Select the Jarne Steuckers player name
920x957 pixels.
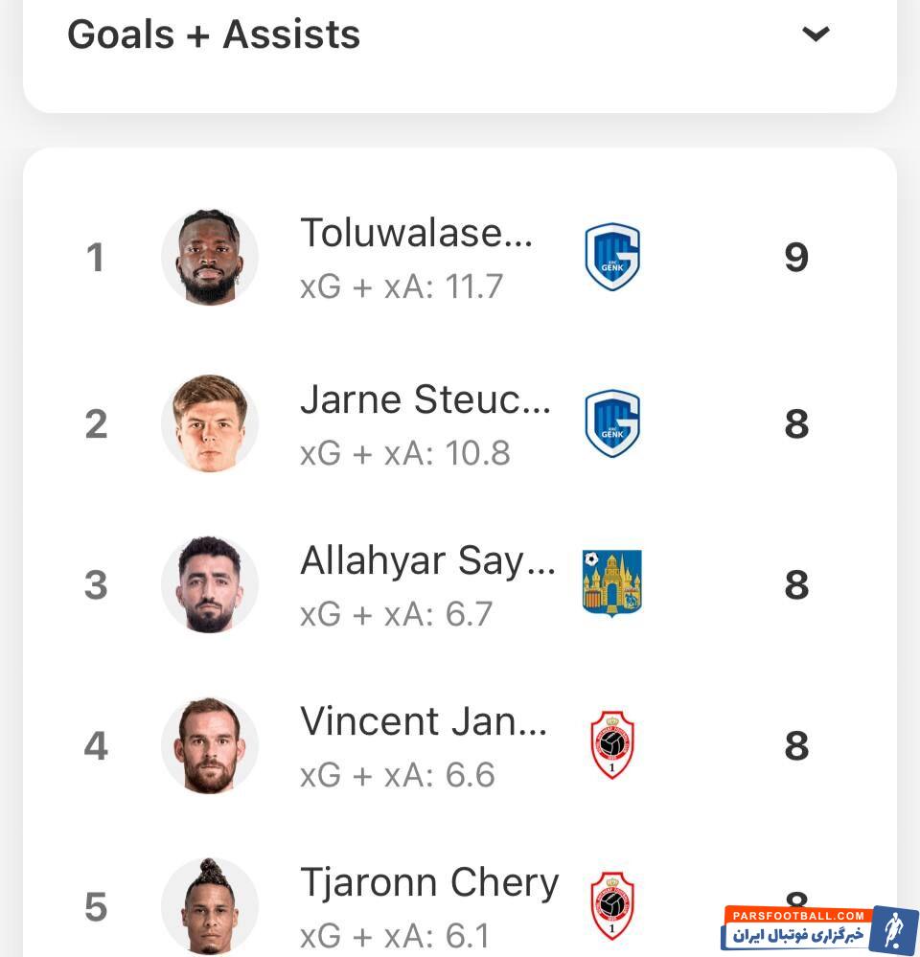[425, 399]
